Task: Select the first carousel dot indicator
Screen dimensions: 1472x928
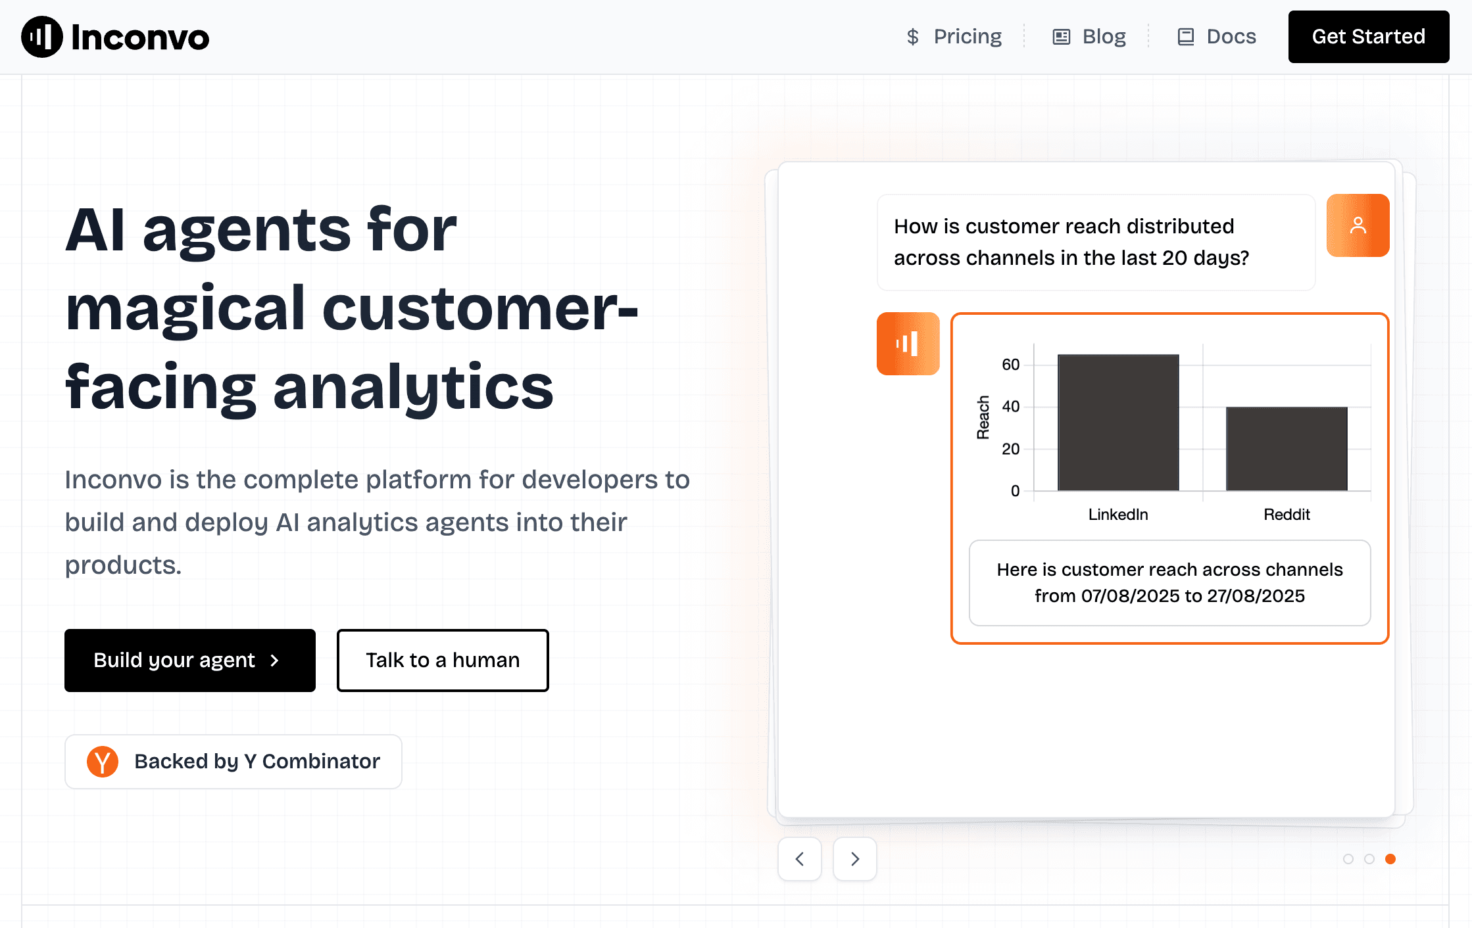Action: coord(1348,859)
